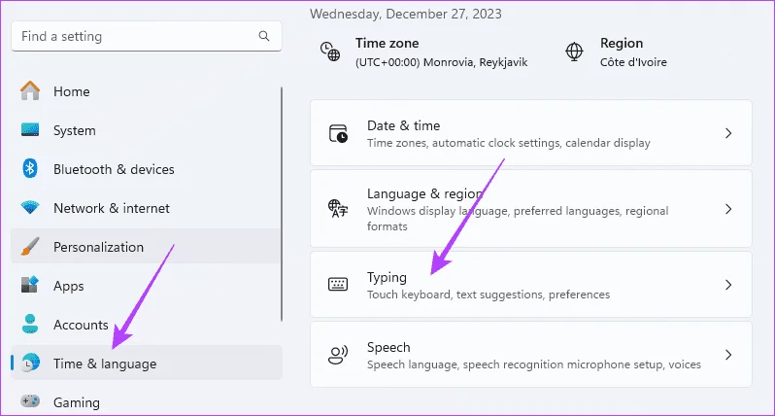Select Personalization in the sidebar
The image size is (775, 416).
click(x=147, y=246)
